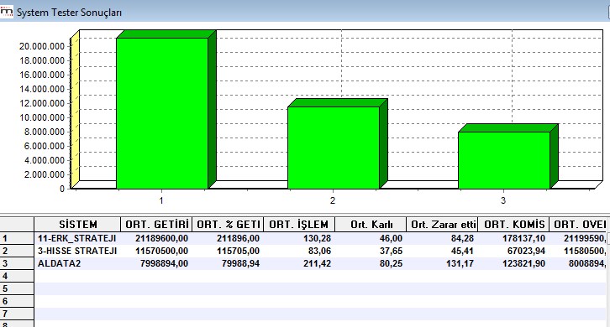Click the third green bar in chart
The width and height of the screenshot is (610, 327).
tap(504, 160)
